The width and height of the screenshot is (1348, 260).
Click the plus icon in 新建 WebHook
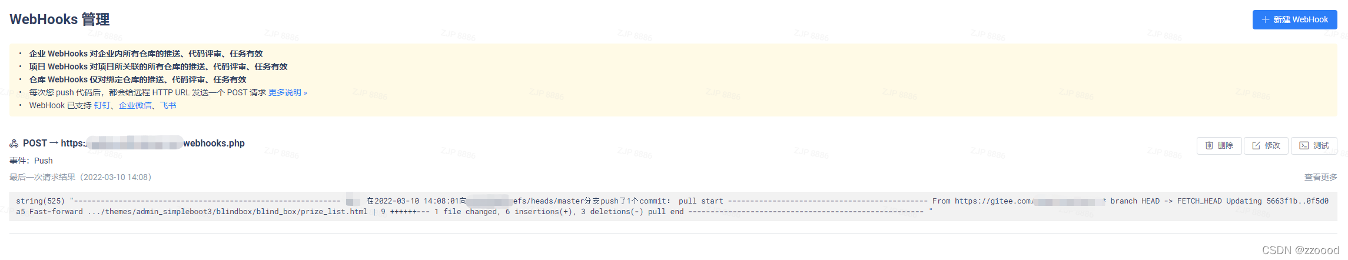tap(1265, 19)
